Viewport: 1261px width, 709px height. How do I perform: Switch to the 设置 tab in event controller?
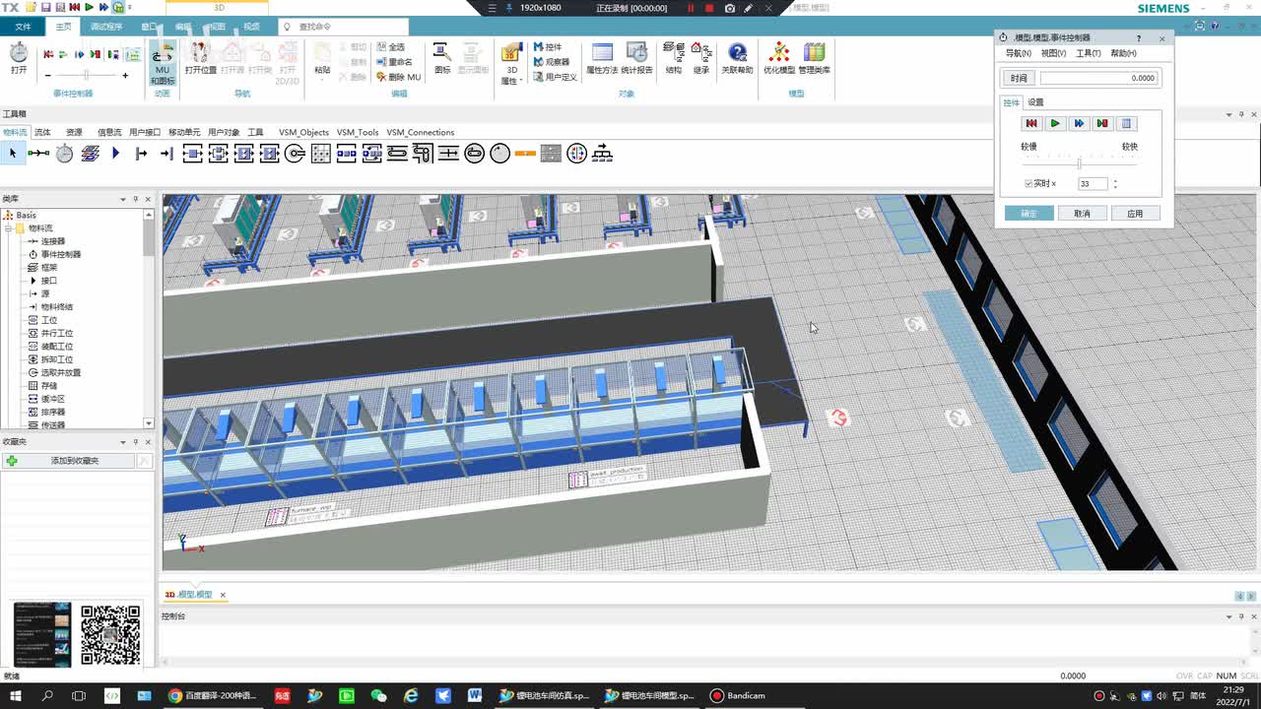click(x=1035, y=102)
